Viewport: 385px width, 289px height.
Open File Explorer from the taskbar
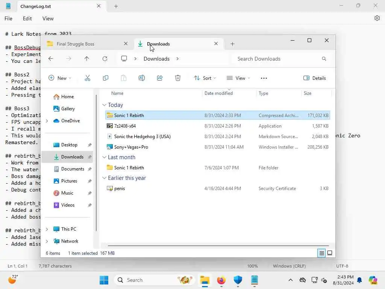pos(205,280)
